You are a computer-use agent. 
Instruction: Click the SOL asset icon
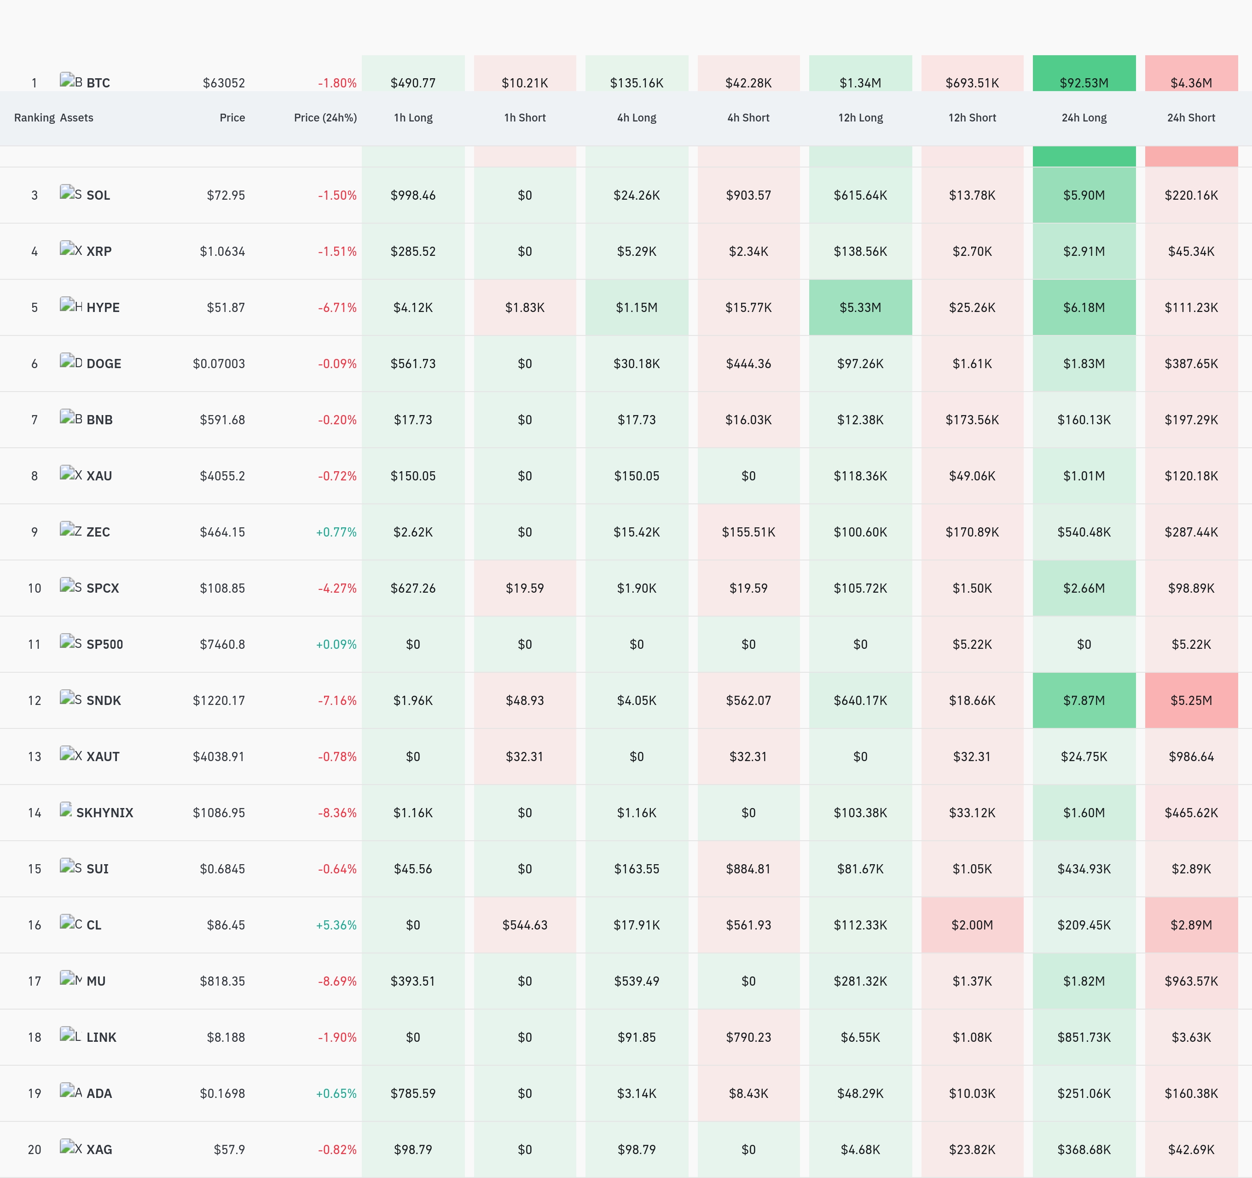[71, 193]
